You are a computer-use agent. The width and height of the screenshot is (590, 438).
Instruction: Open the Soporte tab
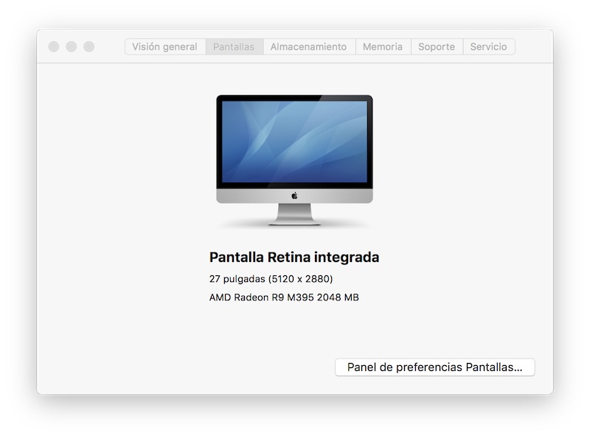437,47
